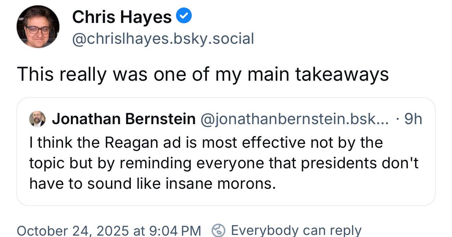
Task: Open the @chrislhayes.bsky.social handle
Action: (x=163, y=39)
